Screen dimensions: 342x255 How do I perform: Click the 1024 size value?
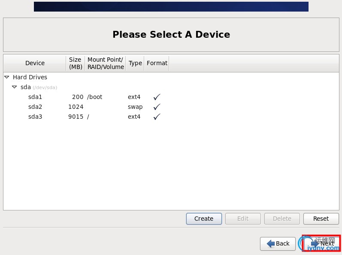tap(76, 107)
